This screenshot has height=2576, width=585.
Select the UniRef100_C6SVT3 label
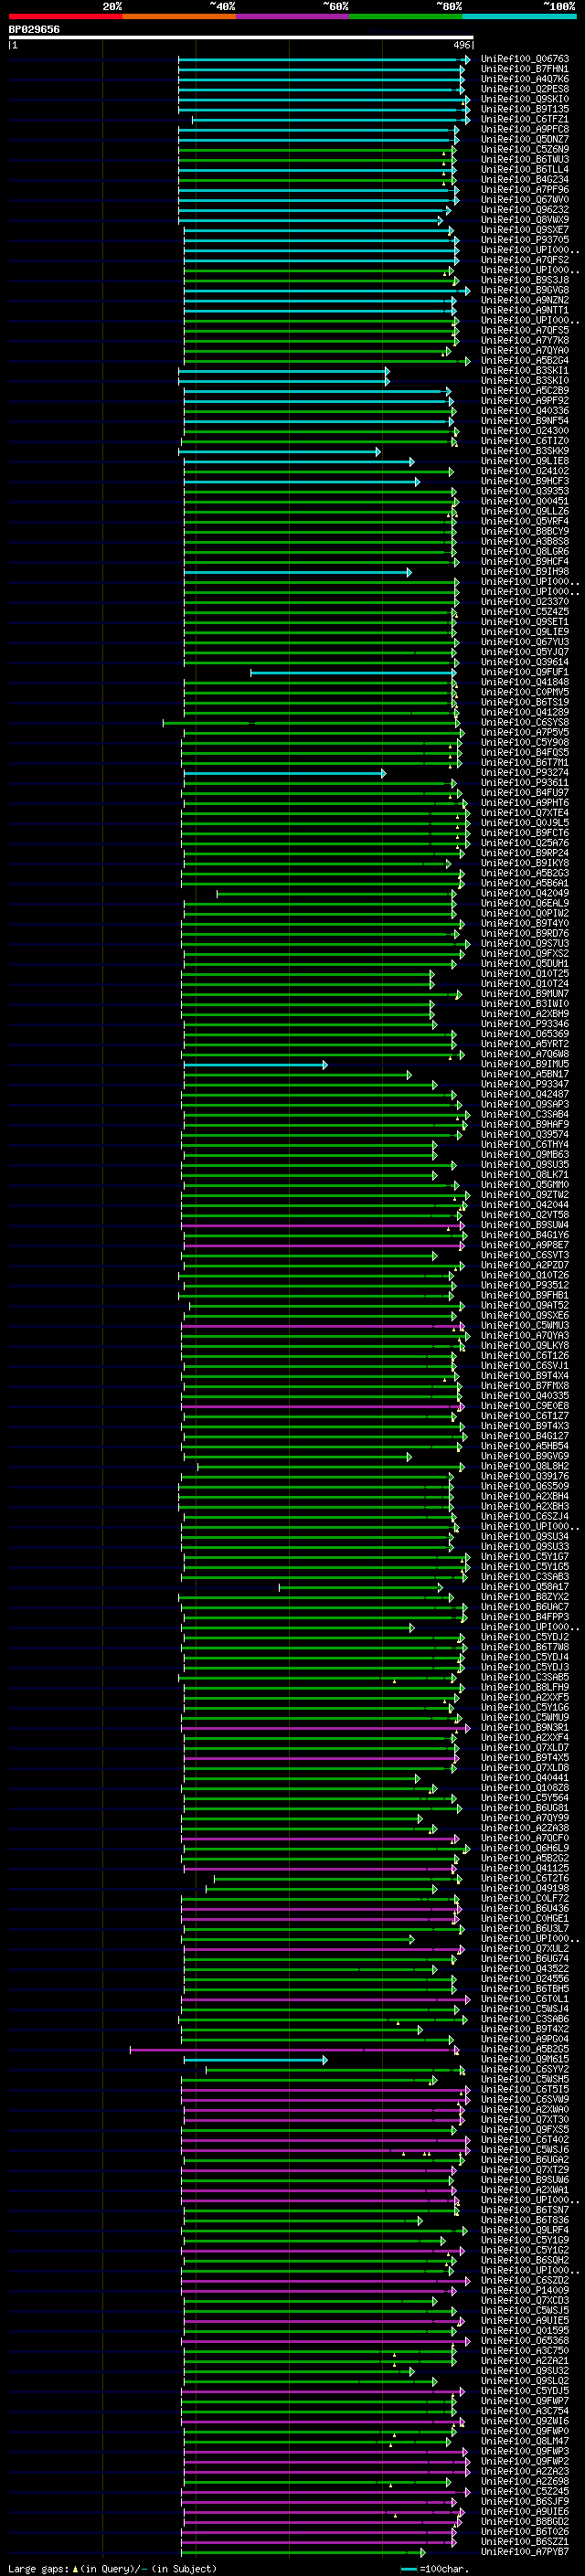[525, 1255]
